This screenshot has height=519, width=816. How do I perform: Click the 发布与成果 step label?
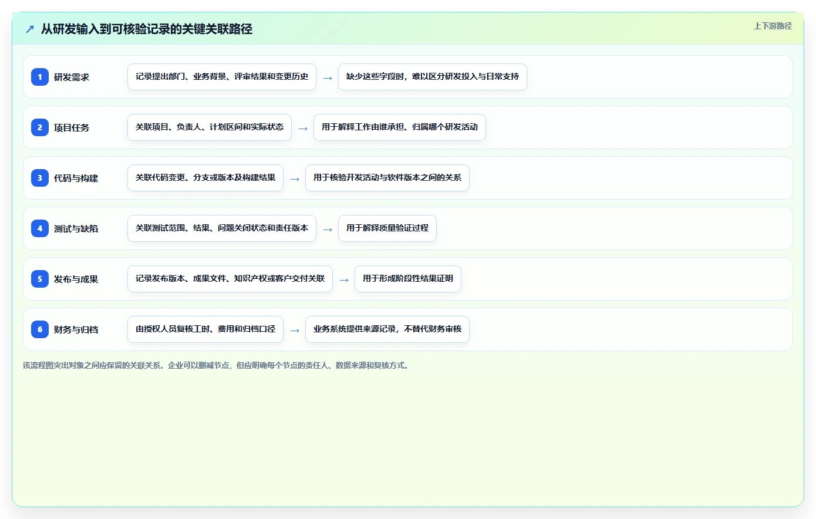[x=76, y=279]
